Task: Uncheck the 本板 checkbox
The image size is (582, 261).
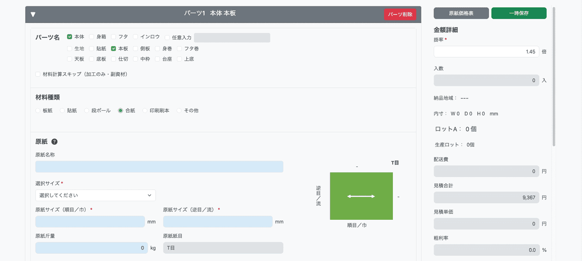Action: [x=113, y=49]
